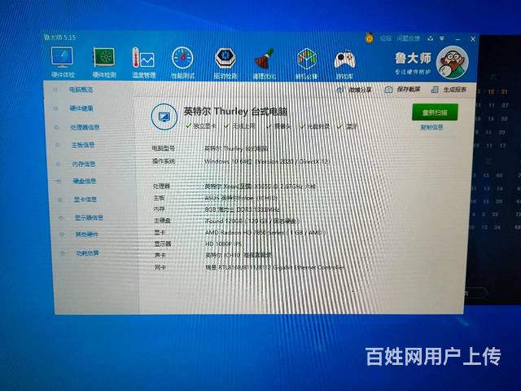The height and width of the screenshot is (391, 521).
Task: Select 处理器信息 in the sidebar
Action: 85,127
